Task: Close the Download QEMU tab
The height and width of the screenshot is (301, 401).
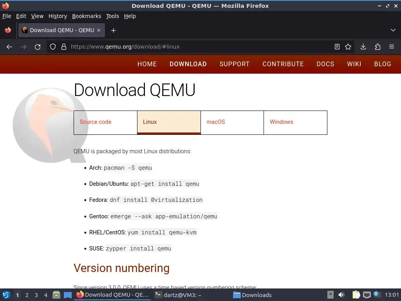Action: [x=99, y=30]
